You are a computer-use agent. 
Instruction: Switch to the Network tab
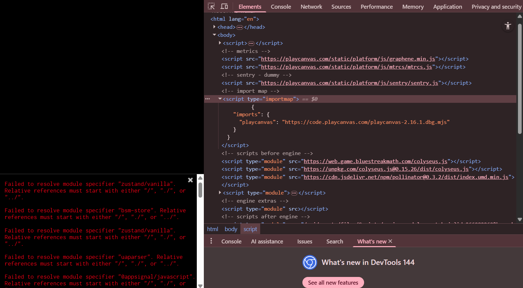[x=311, y=7]
